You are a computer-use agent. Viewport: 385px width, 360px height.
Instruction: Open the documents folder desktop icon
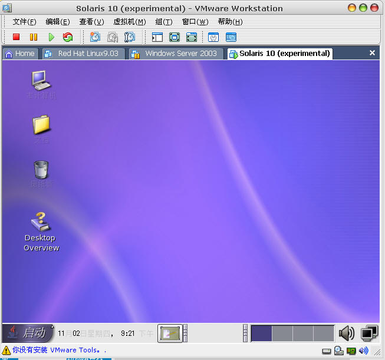click(41, 125)
